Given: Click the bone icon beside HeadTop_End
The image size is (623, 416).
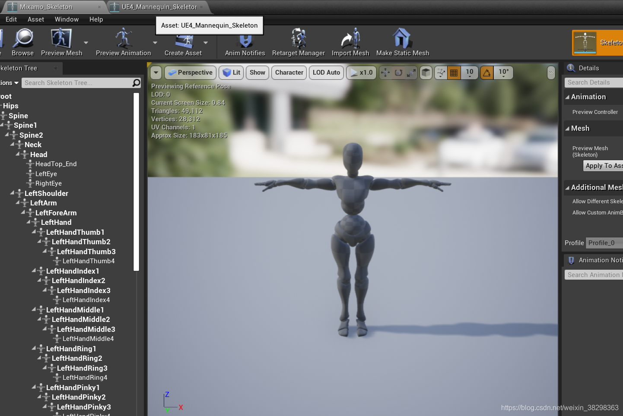Looking at the screenshot, I should (x=30, y=164).
